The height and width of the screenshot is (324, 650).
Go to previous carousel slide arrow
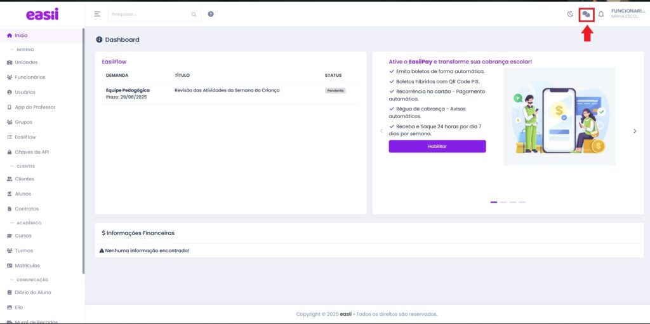click(x=381, y=131)
